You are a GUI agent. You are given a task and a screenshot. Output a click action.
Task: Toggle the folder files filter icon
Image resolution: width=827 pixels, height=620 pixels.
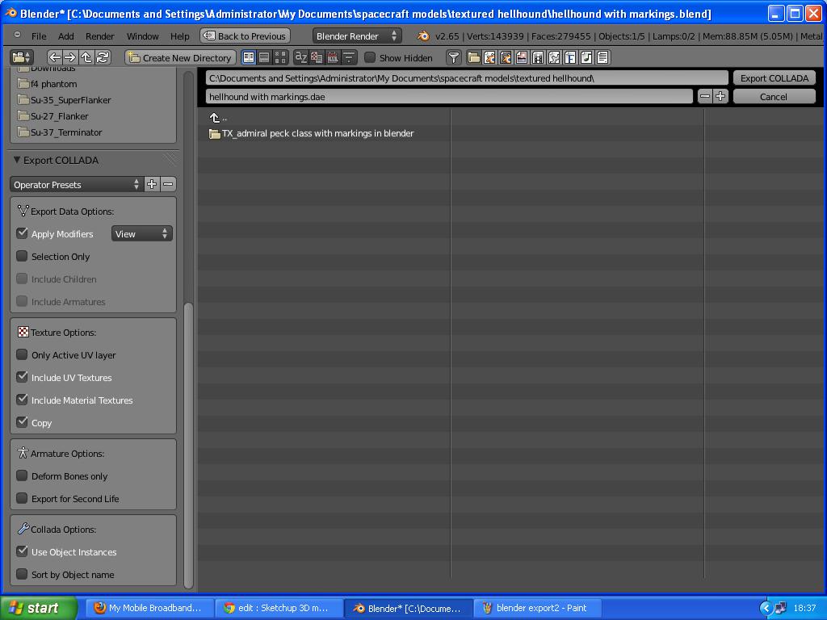[475, 57]
